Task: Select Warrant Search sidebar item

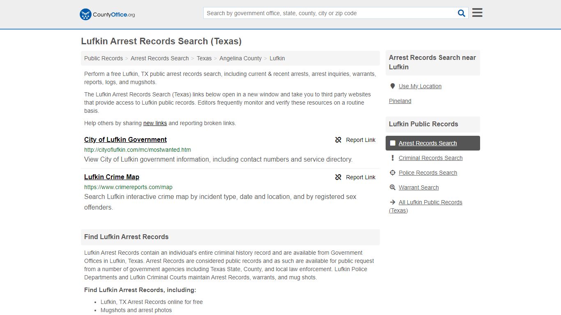Action: pyautogui.click(x=418, y=187)
